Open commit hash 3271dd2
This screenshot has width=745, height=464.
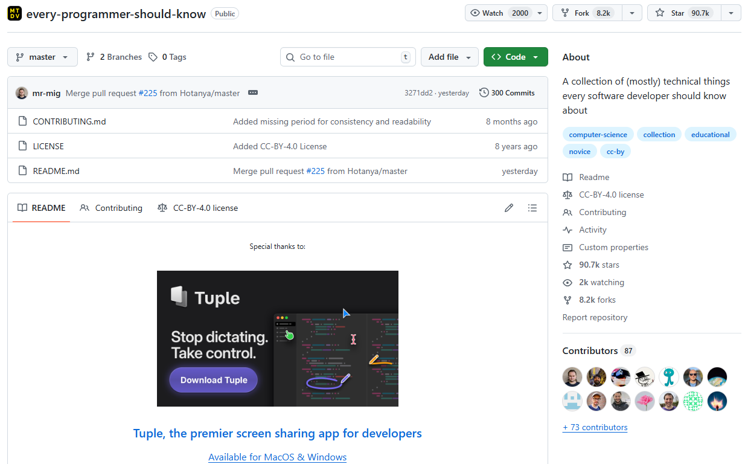pyautogui.click(x=418, y=93)
